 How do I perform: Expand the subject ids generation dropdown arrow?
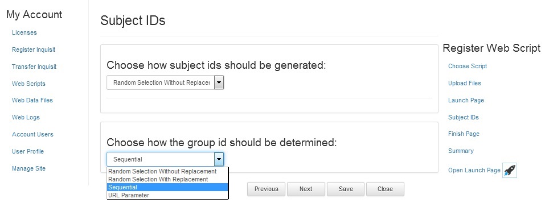click(219, 82)
